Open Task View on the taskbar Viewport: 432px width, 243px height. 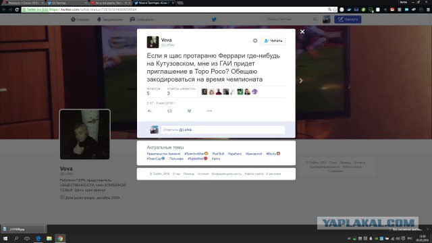pos(27,238)
